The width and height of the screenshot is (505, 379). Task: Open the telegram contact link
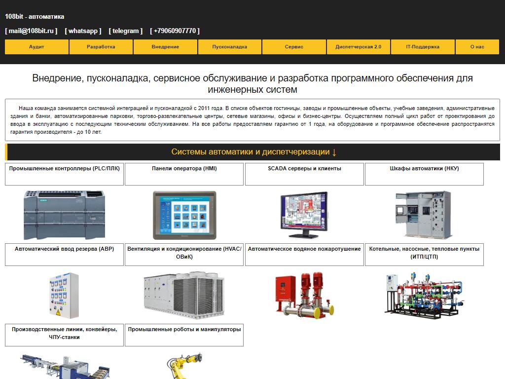click(126, 31)
